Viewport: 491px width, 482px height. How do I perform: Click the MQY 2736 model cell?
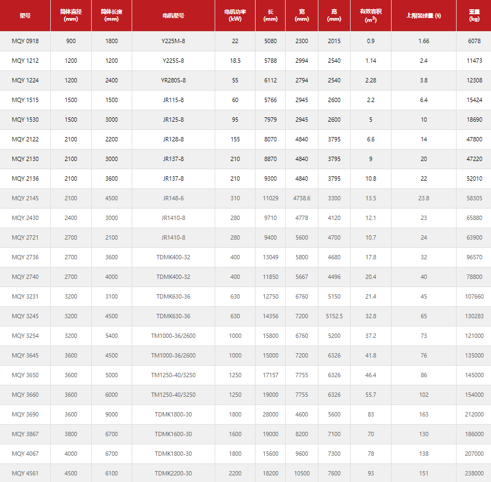coord(25,257)
